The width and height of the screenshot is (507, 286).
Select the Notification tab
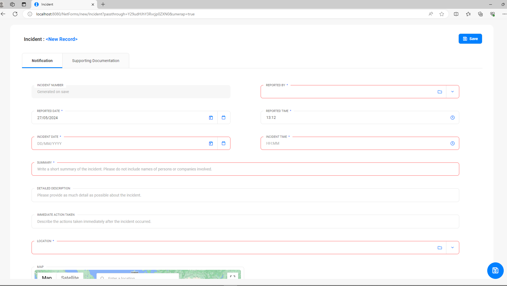[x=42, y=61]
